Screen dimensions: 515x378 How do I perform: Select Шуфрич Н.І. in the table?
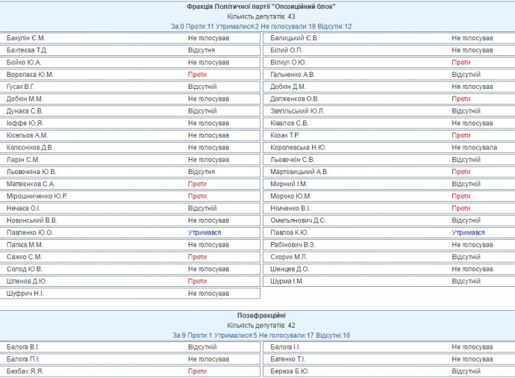25,294
